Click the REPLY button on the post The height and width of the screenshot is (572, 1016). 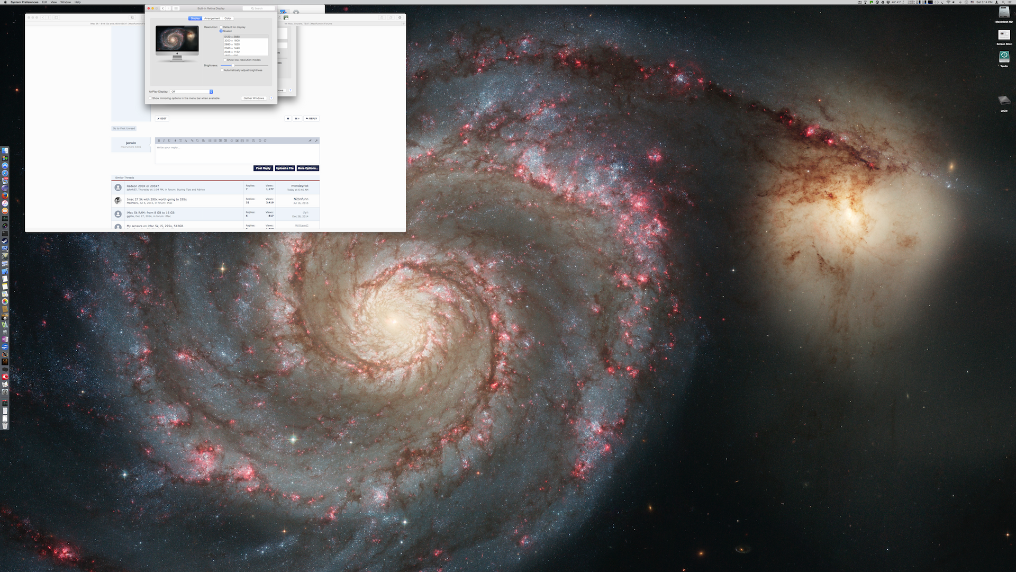(x=312, y=119)
